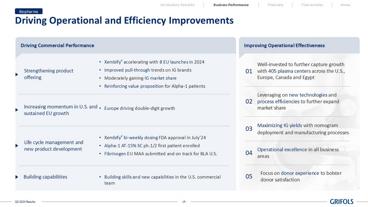368x207 pixels.
Task: Select the Focus on donor experience statement
Action: [301, 176]
